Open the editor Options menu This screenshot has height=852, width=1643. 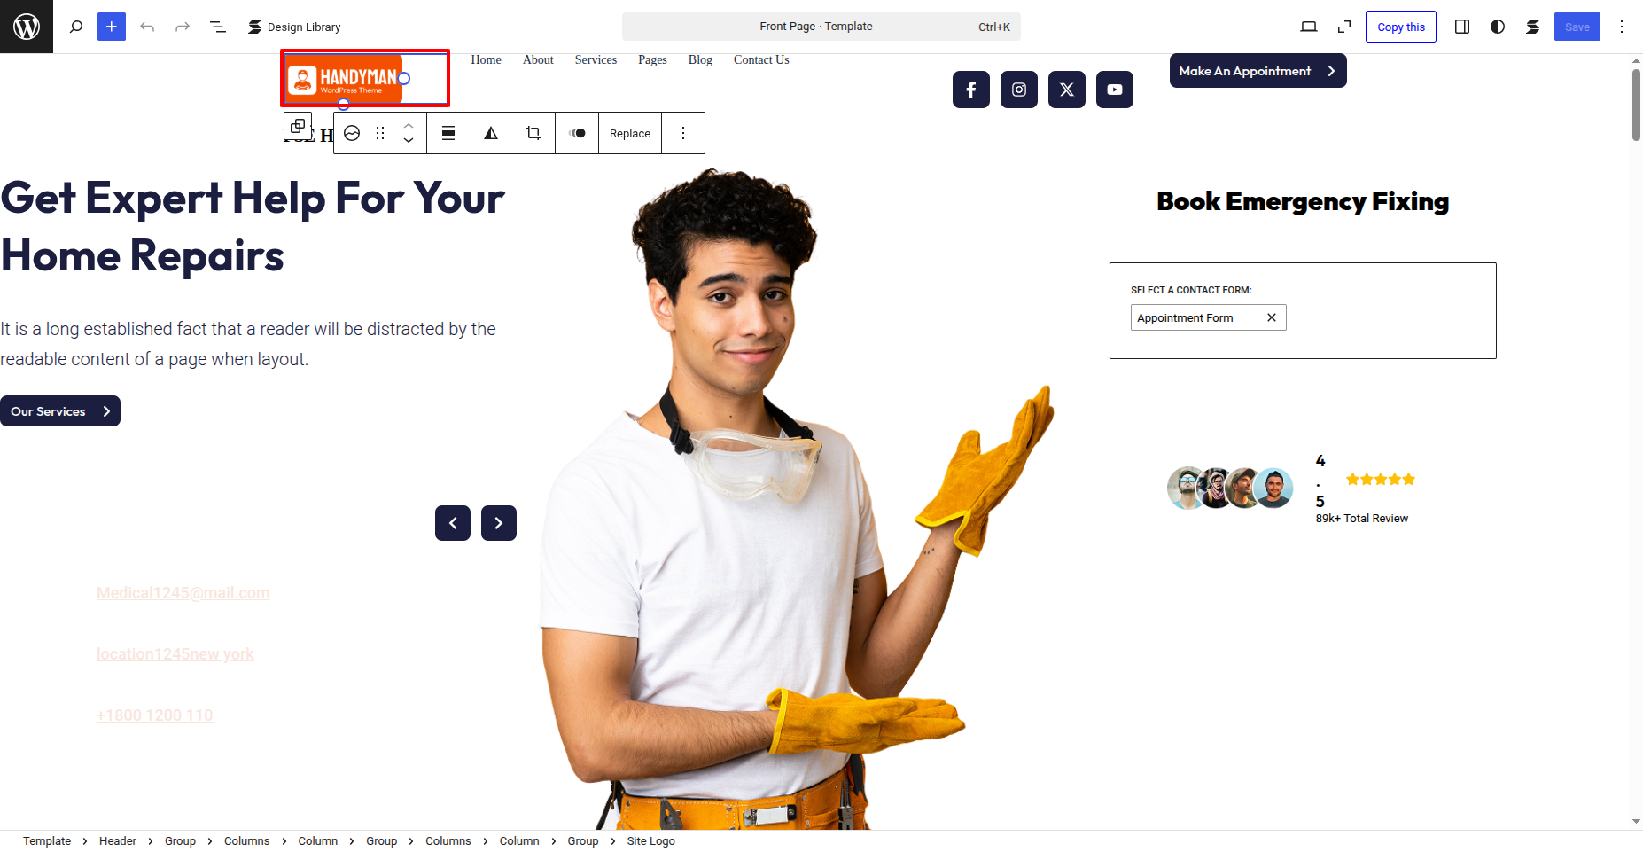coord(1622,27)
